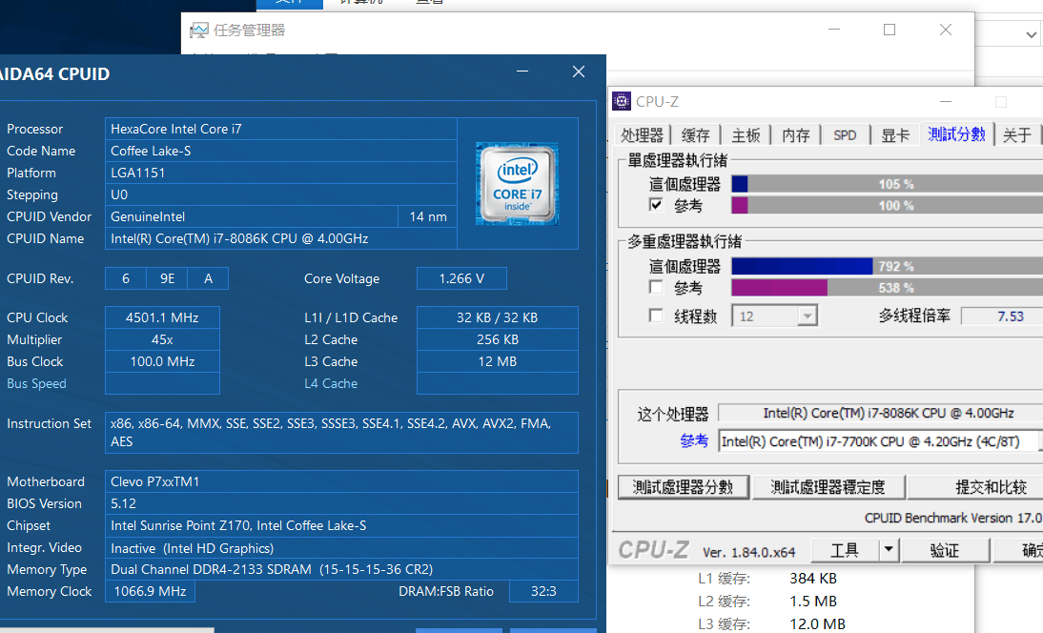The height and width of the screenshot is (633, 1043).
Task: Click the multi-thread reference 538 % bar
Action: click(888, 287)
